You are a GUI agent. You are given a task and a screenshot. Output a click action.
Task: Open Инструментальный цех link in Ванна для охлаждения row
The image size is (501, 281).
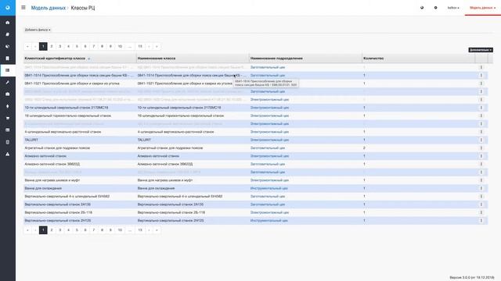click(269, 188)
